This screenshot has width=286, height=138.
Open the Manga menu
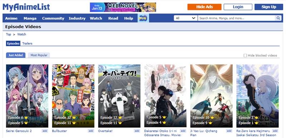30,18
